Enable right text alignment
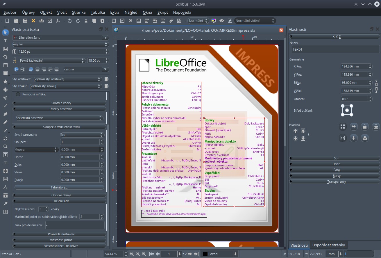The width and height of the screenshot is (381, 258). tap(44, 69)
